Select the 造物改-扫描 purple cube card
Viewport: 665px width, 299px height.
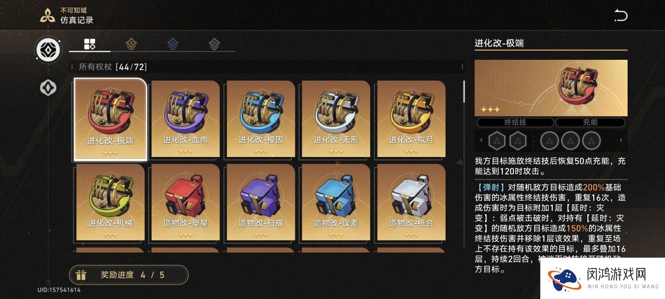[x=261, y=202]
